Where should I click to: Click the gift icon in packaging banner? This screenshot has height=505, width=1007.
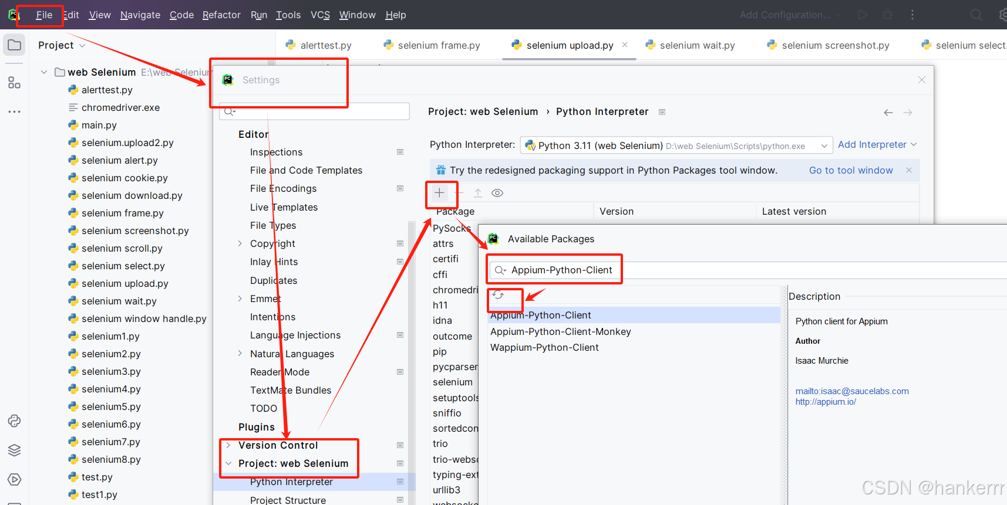point(441,170)
